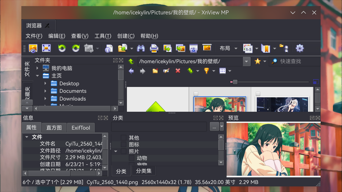Delete selection using the red X icon

coord(178,71)
